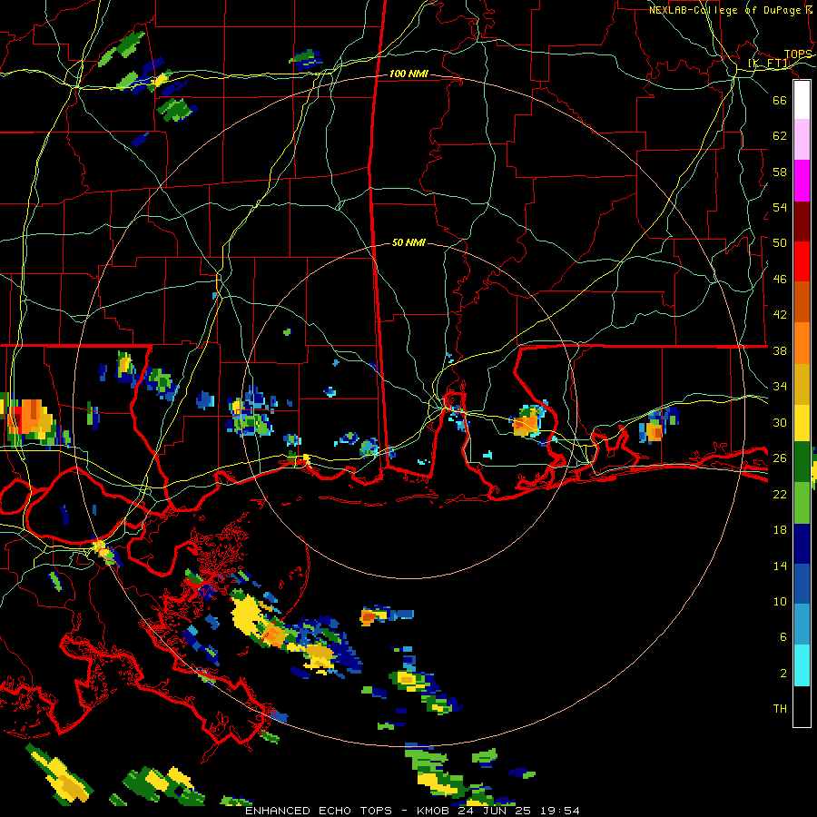
Task: Click the 42 value on the legend
Action: click(780, 315)
